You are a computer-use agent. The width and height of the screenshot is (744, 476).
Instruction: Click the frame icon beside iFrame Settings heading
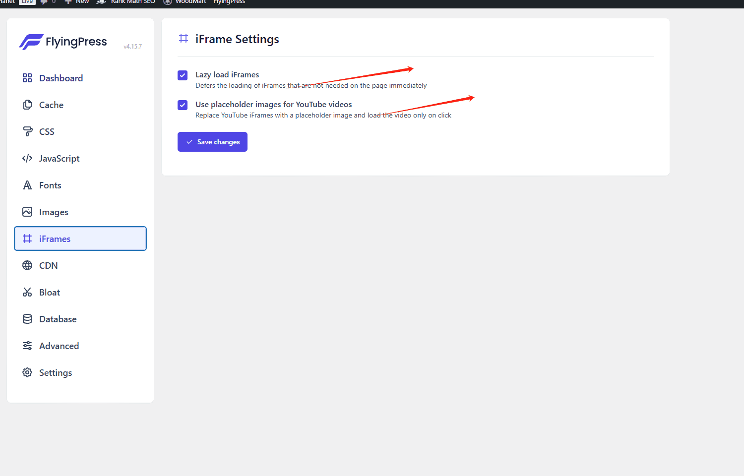click(x=184, y=38)
